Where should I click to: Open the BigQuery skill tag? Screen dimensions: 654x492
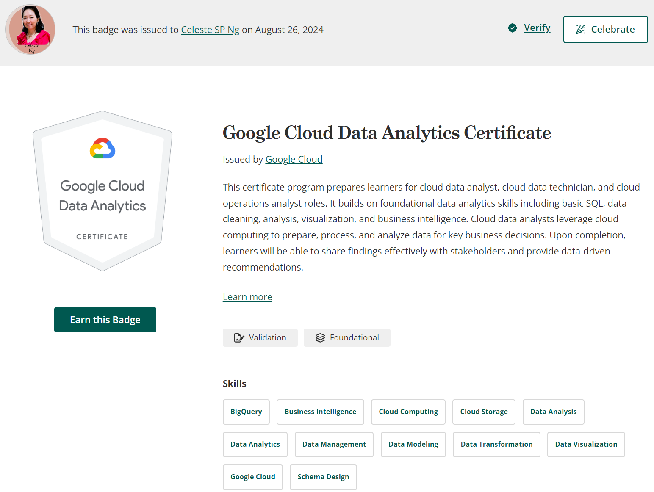click(246, 412)
